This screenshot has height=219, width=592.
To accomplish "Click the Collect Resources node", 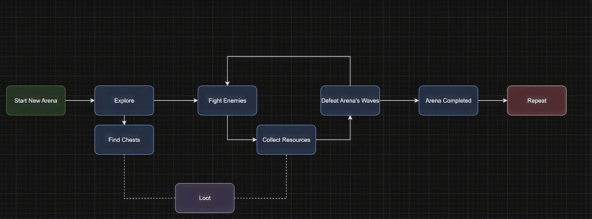I will pos(286,140).
